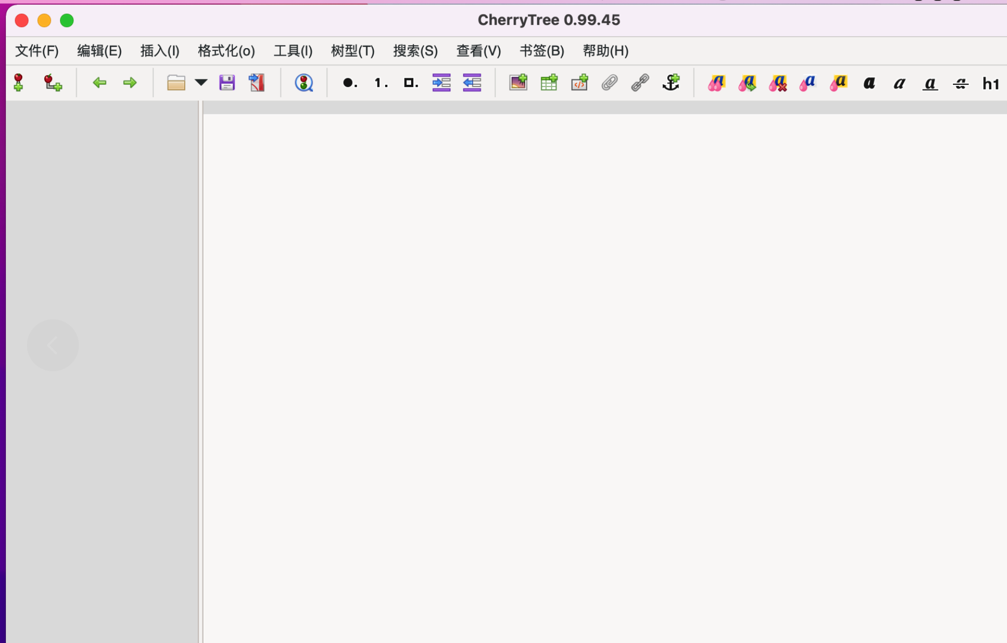
Task: Save the current document
Action: click(227, 83)
